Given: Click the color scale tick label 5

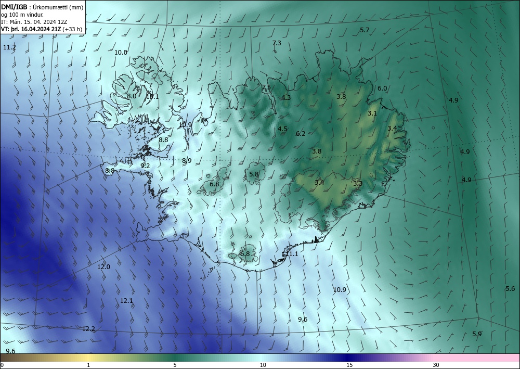Looking at the screenshot, I should click(175, 365).
